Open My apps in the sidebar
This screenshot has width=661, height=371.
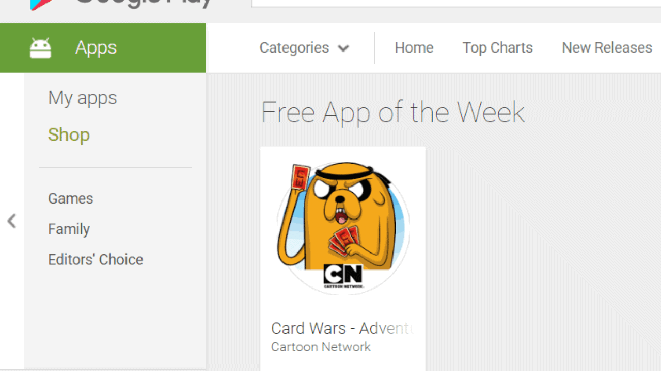pyautogui.click(x=83, y=98)
